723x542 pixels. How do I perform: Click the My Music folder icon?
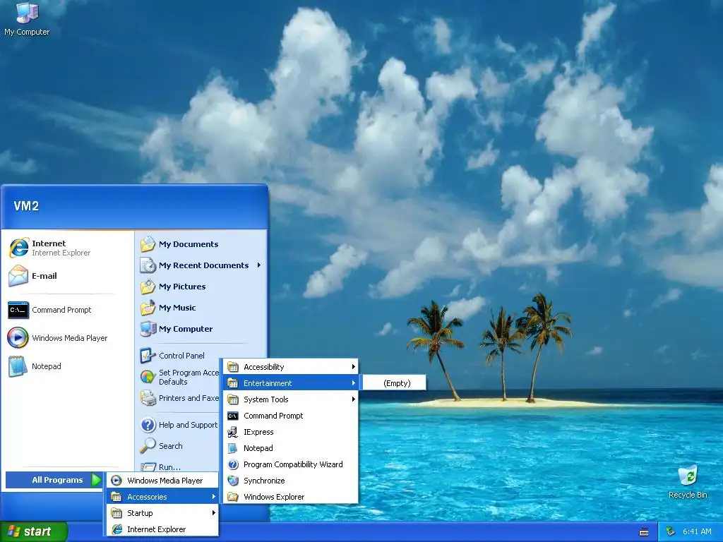[148, 308]
